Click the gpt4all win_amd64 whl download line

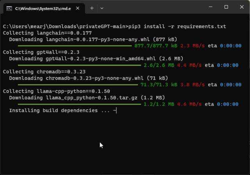tap(96, 59)
